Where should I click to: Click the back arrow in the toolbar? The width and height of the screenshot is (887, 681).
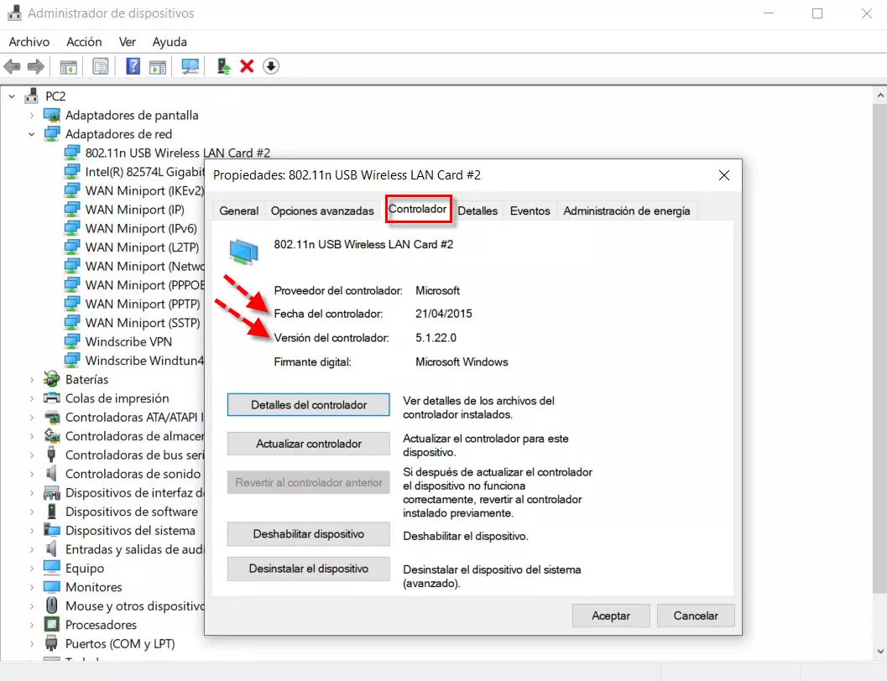[13, 66]
